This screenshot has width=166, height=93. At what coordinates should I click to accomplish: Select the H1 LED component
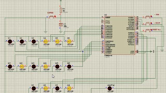pos(34,88)
